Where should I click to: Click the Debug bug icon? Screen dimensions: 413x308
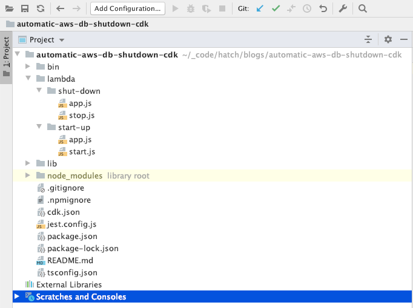point(191,8)
